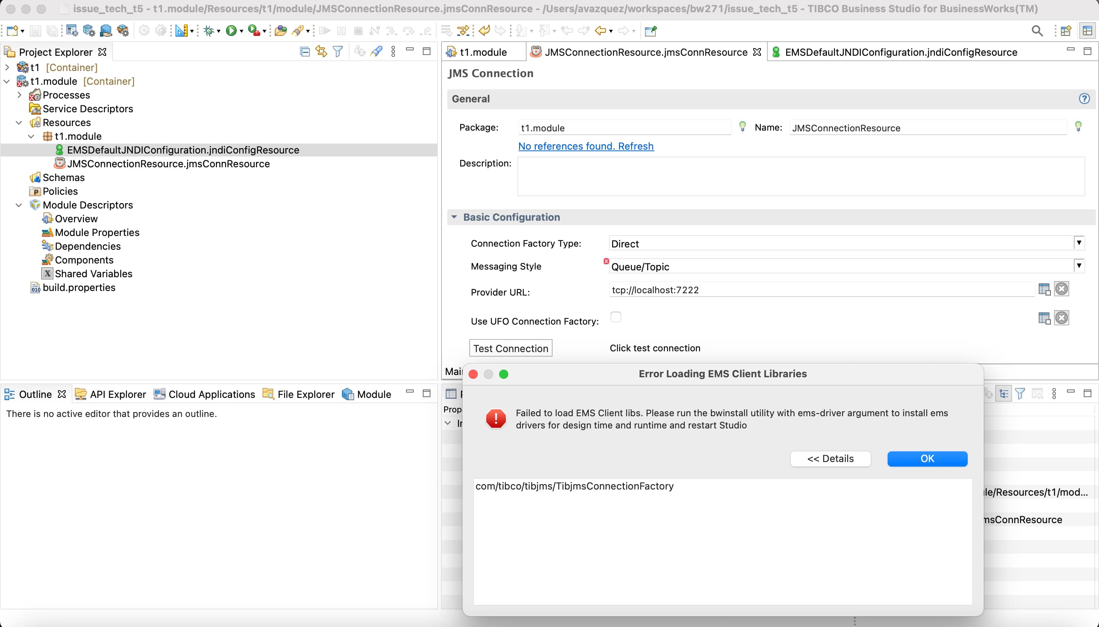The image size is (1099, 627).
Task: Save the current editor with the save icon
Action: pos(35,30)
